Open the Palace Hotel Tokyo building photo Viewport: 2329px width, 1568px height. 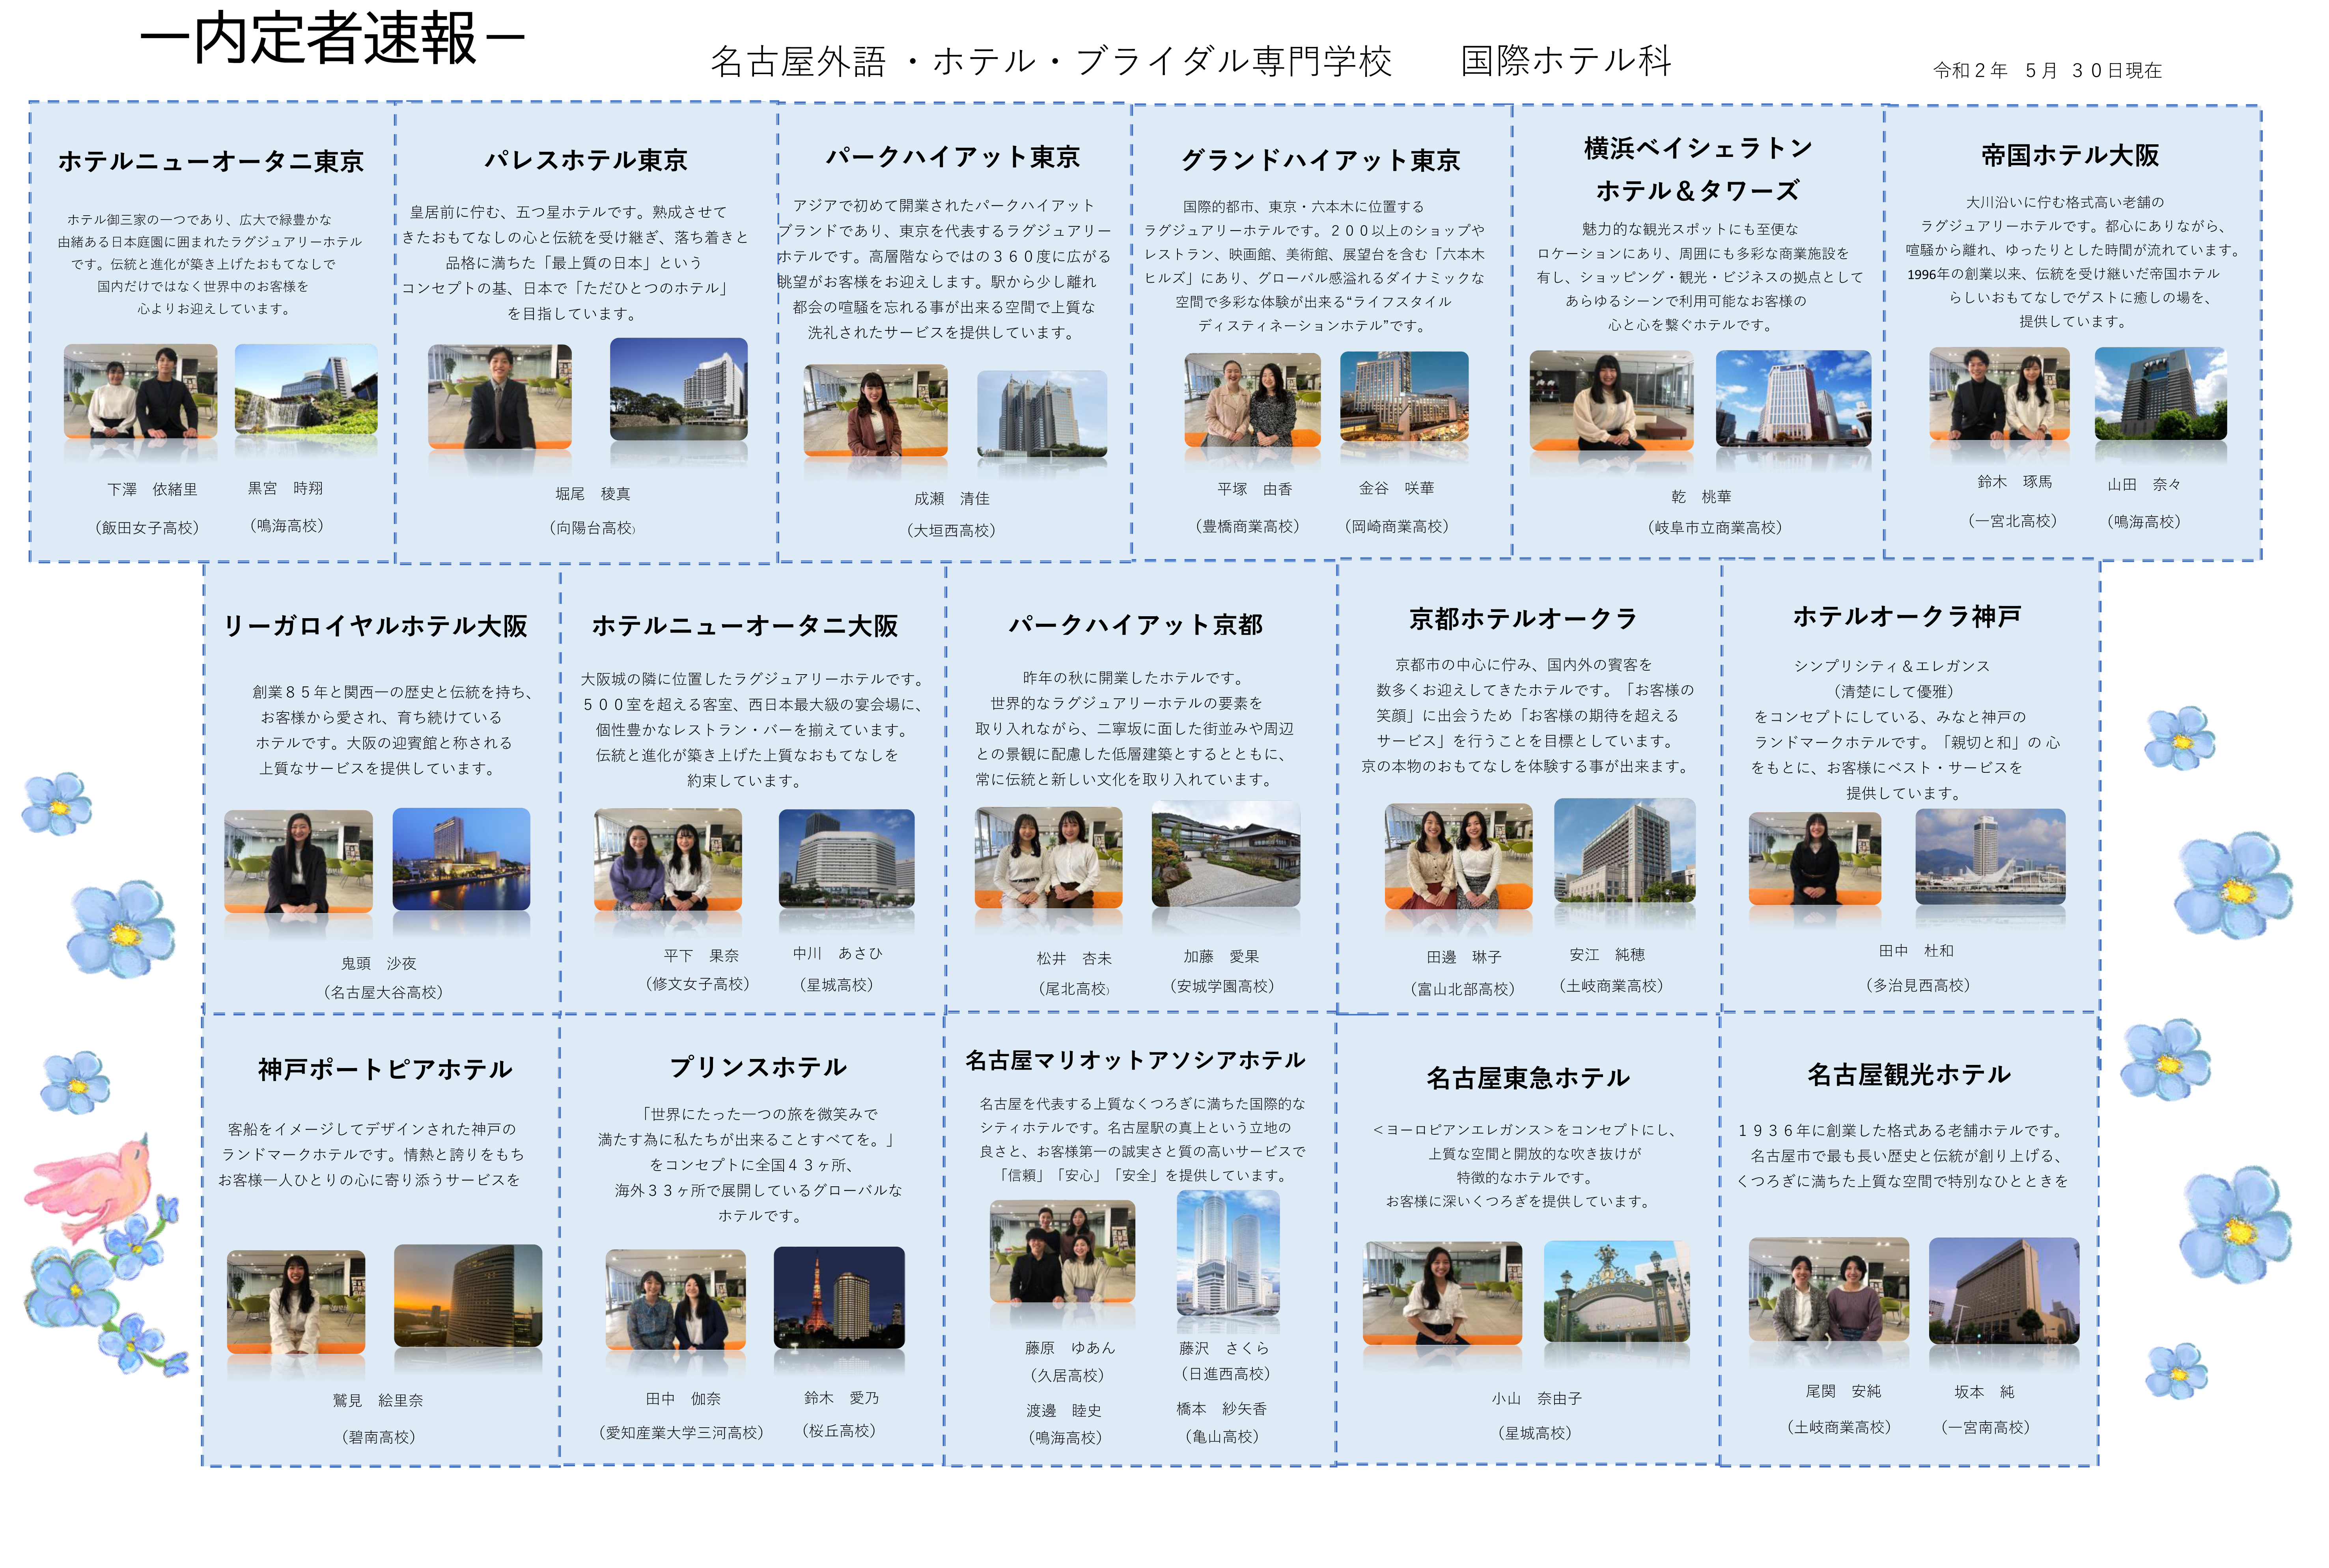coord(679,389)
